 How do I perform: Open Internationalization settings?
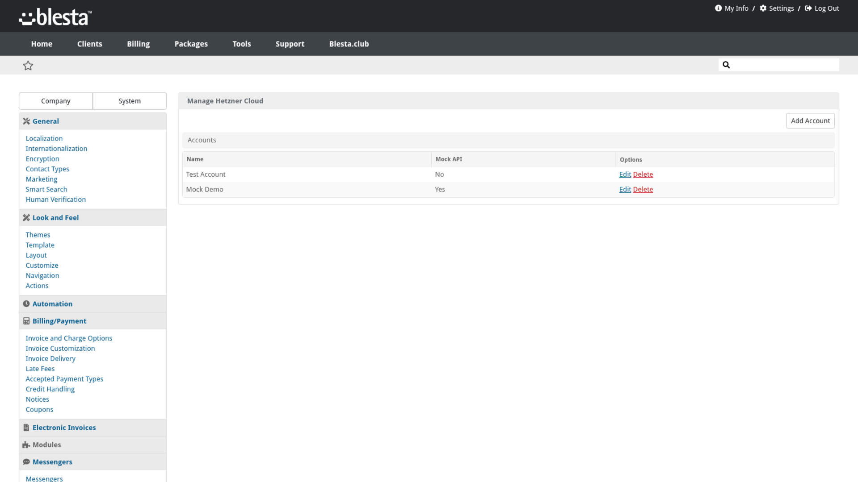(x=56, y=149)
